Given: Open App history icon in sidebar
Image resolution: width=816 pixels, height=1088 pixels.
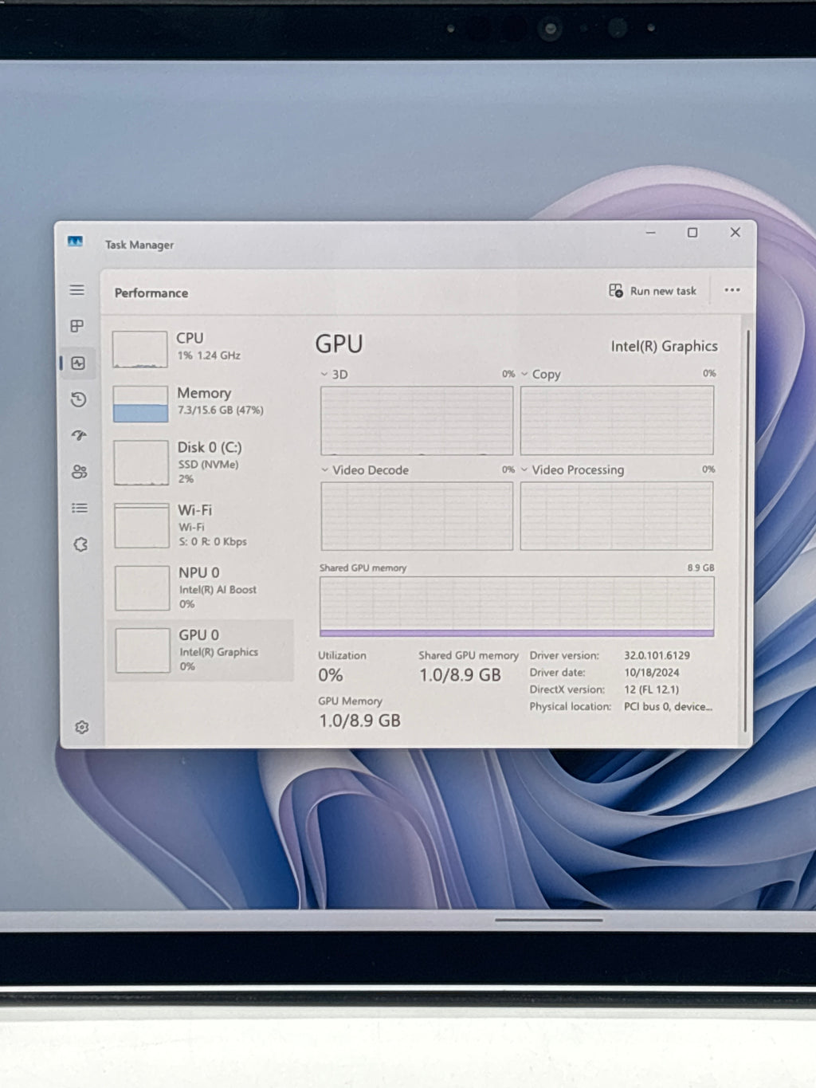Looking at the screenshot, I should click(x=78, y=399).
